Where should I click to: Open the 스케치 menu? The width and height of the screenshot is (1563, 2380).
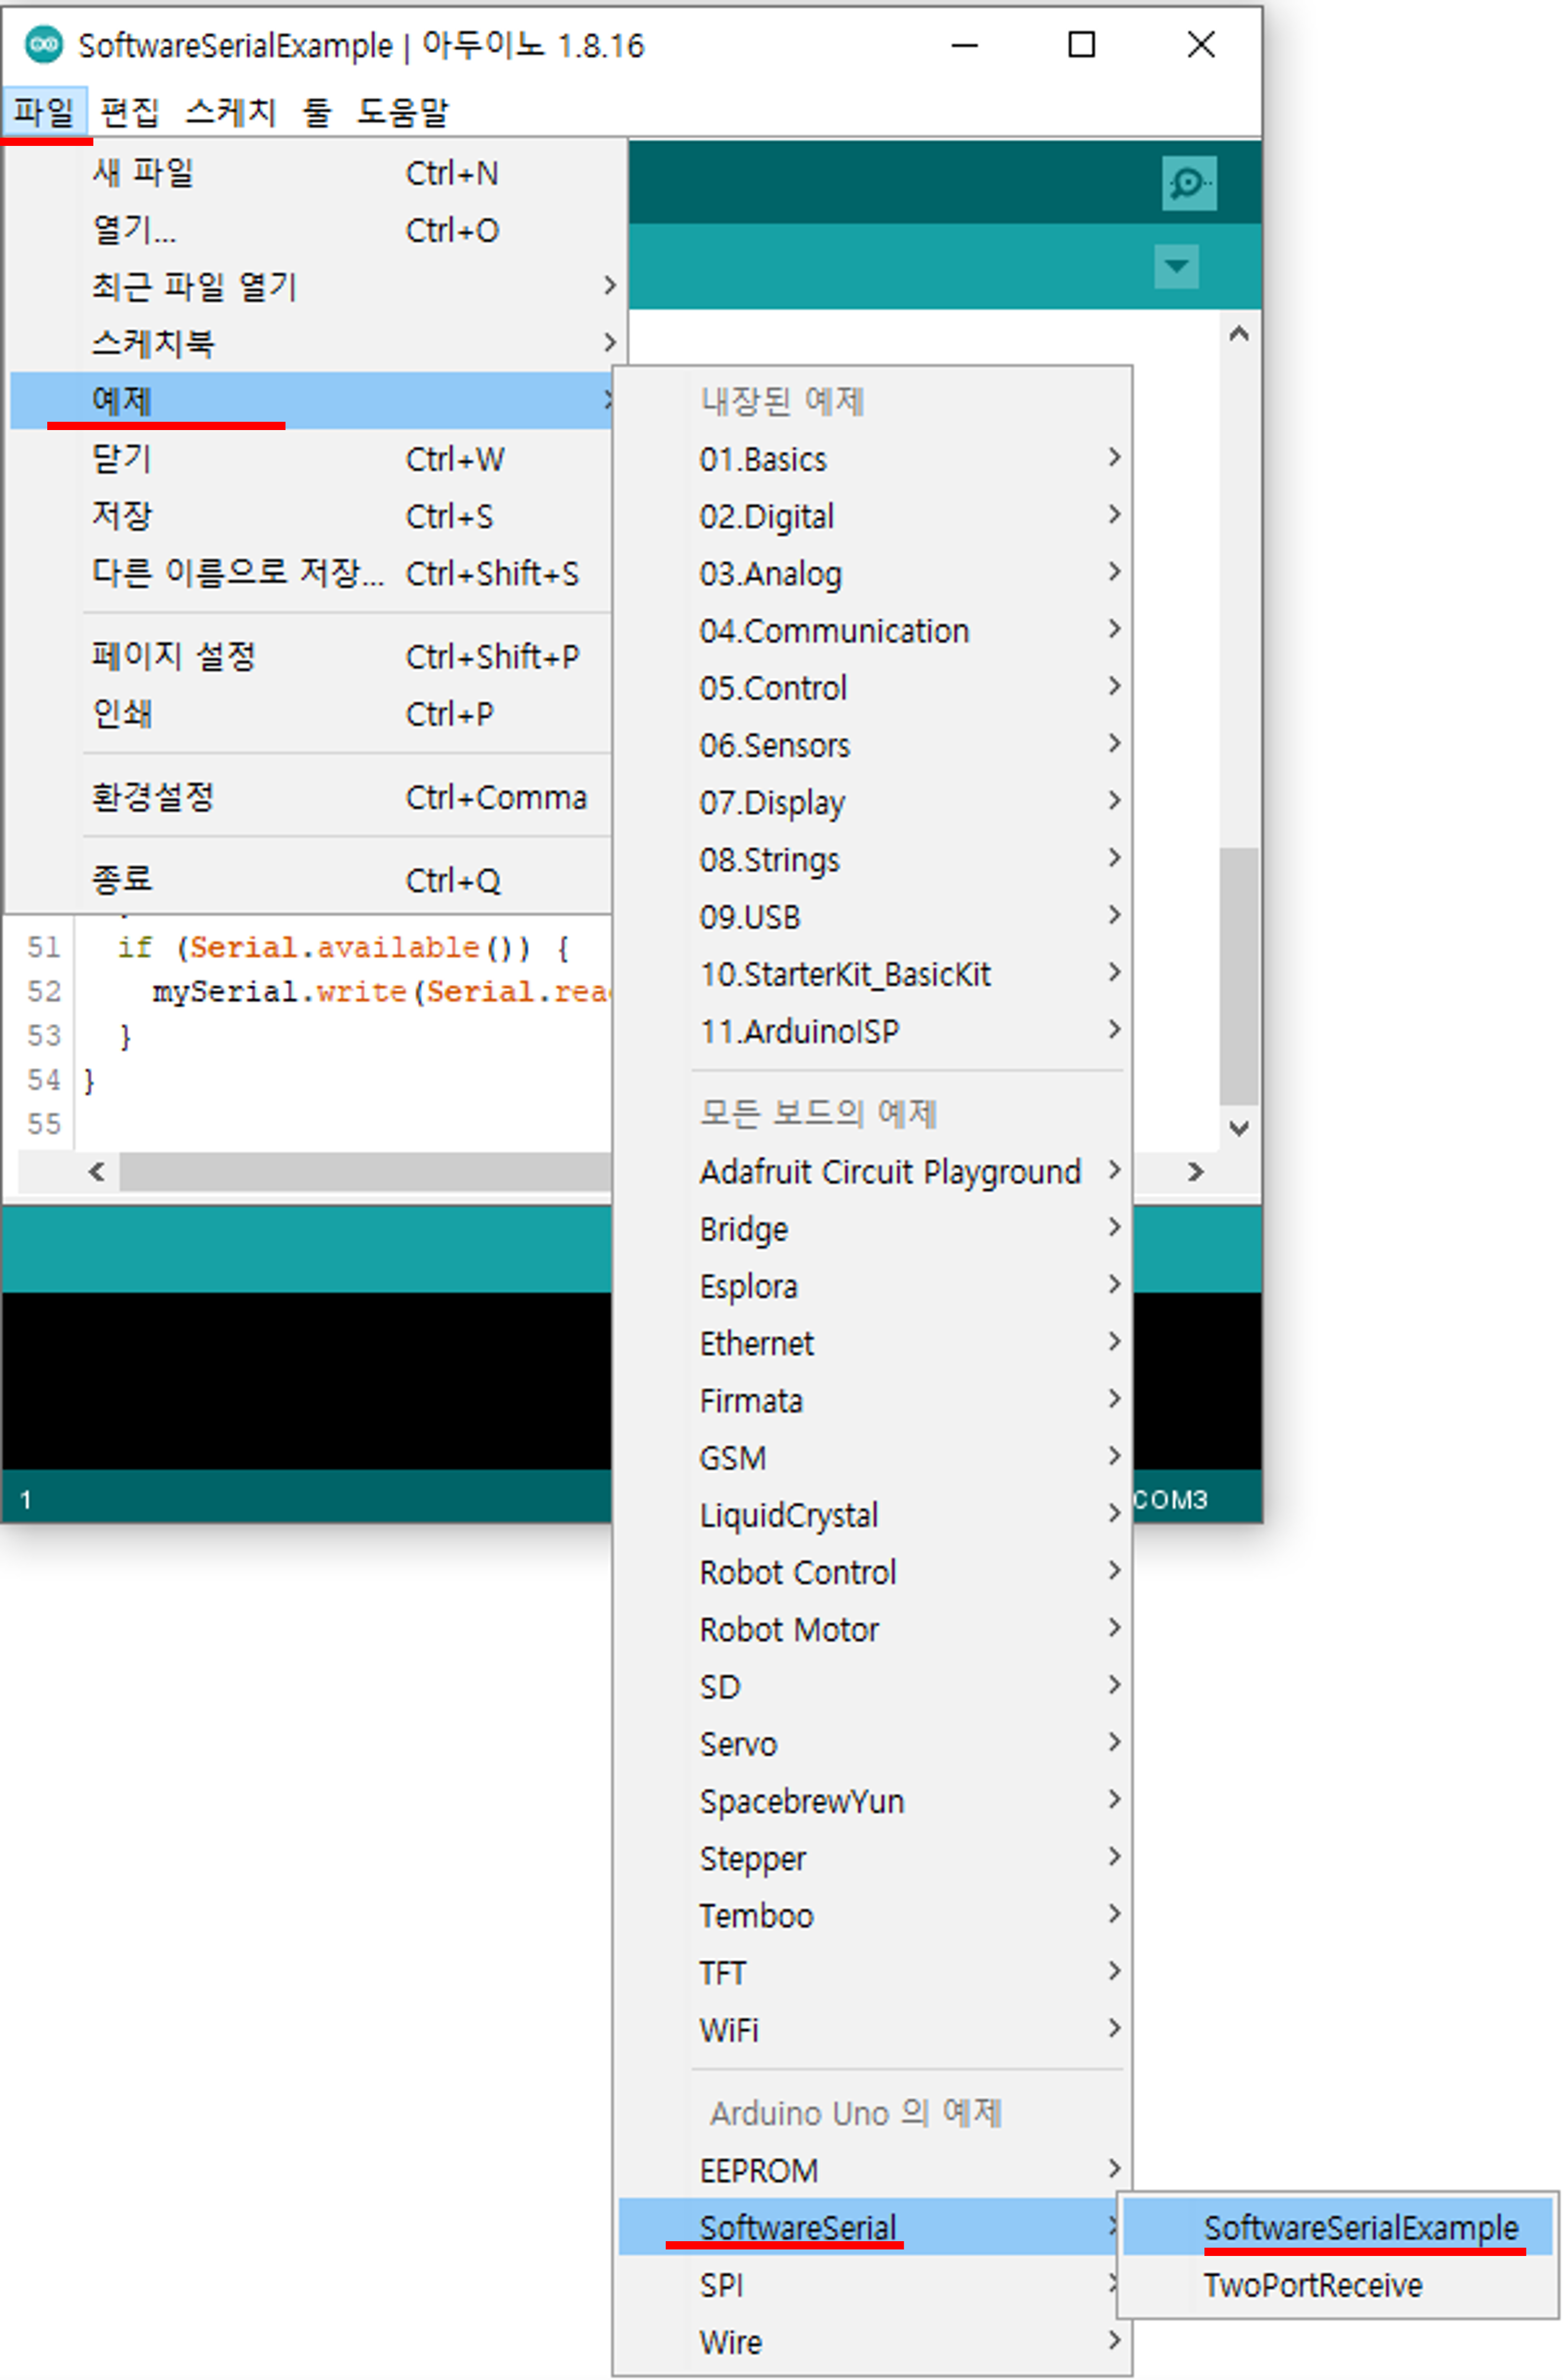230,111
